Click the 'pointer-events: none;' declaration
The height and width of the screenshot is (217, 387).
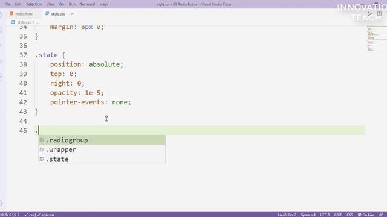[90, 102]
